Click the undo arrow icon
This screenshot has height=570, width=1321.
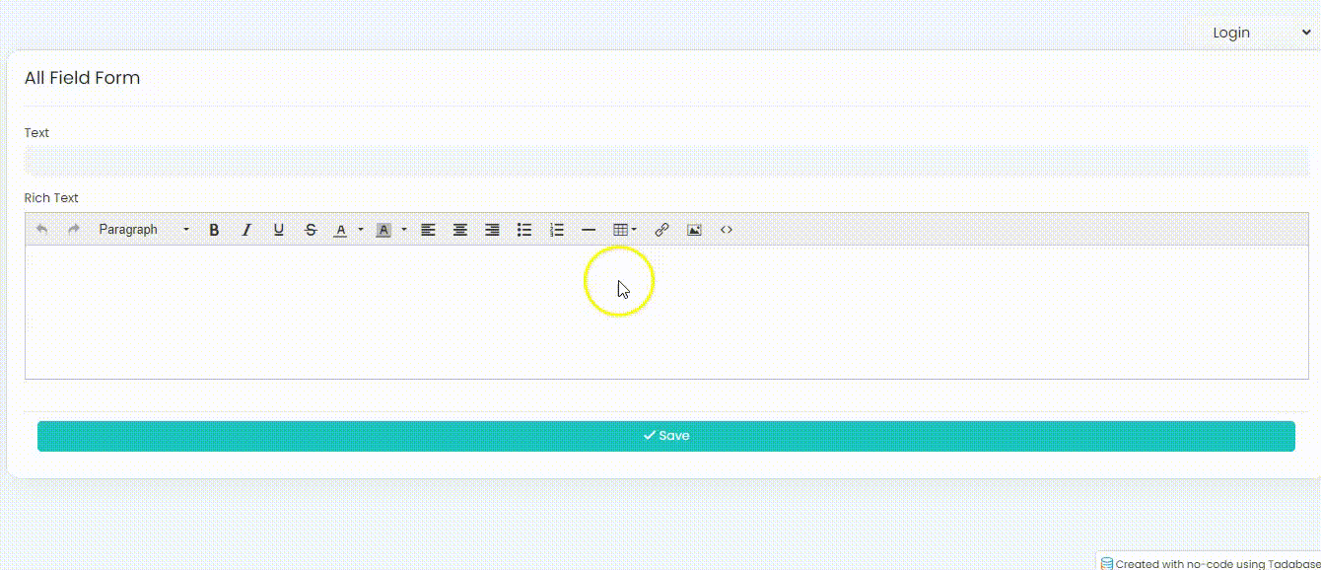pos(41,229)
